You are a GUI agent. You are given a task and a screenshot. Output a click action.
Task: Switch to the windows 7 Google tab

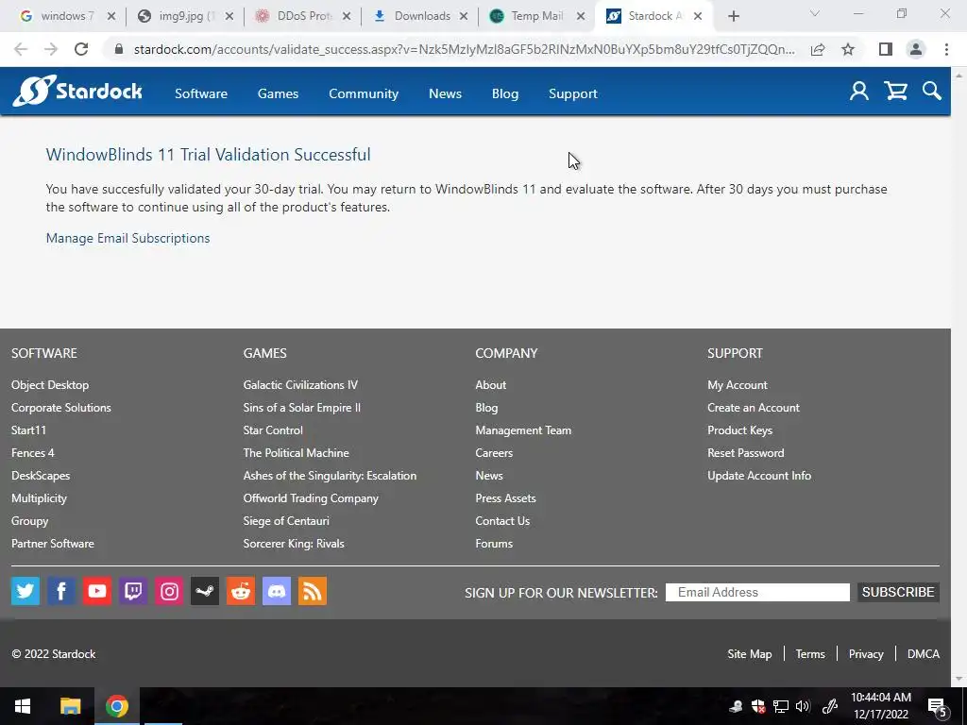(67, 16)
